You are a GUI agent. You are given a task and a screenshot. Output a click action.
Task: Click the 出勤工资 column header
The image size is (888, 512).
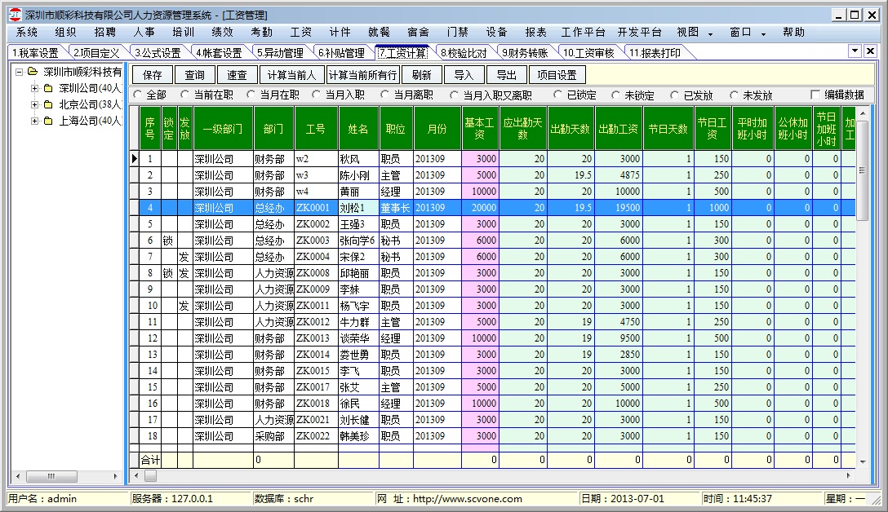click(619, 129)
